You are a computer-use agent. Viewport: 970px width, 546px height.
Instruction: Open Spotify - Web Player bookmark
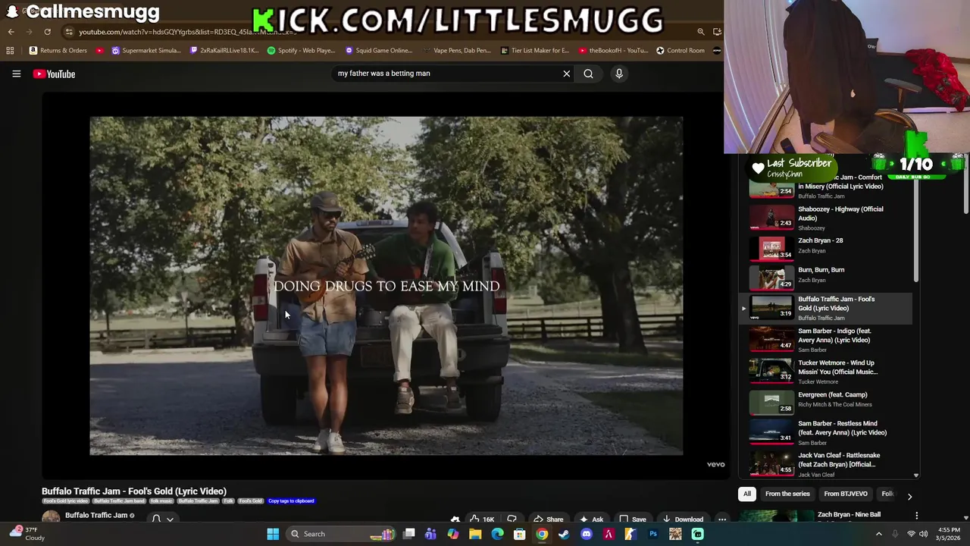tap(302, 51)
